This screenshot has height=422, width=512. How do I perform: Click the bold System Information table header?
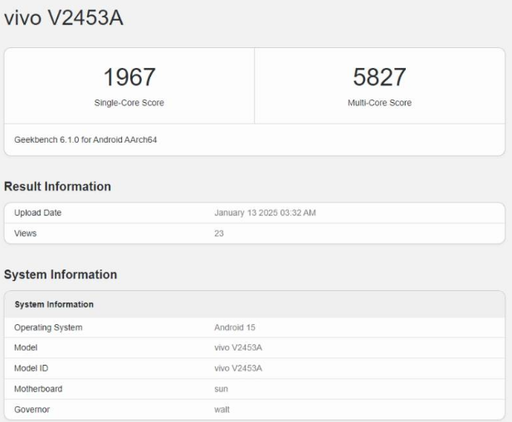tap(54, 304)
